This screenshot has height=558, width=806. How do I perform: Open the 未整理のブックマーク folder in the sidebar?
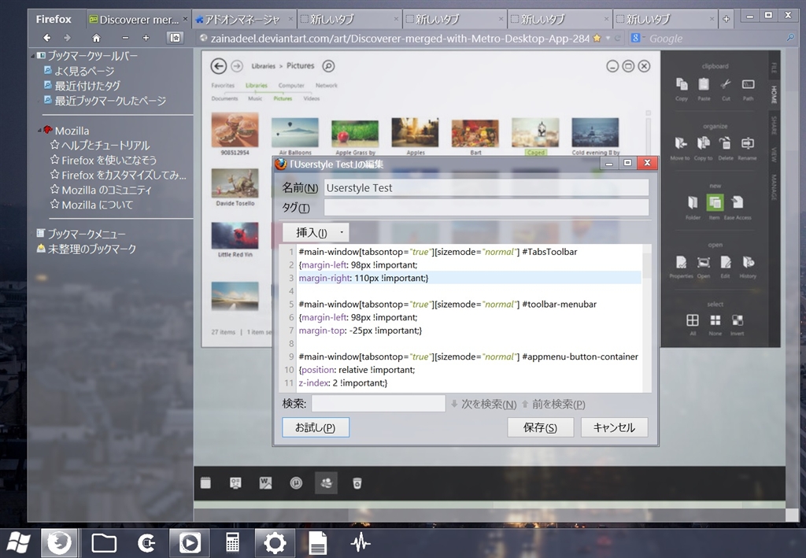tap(92, 249)
